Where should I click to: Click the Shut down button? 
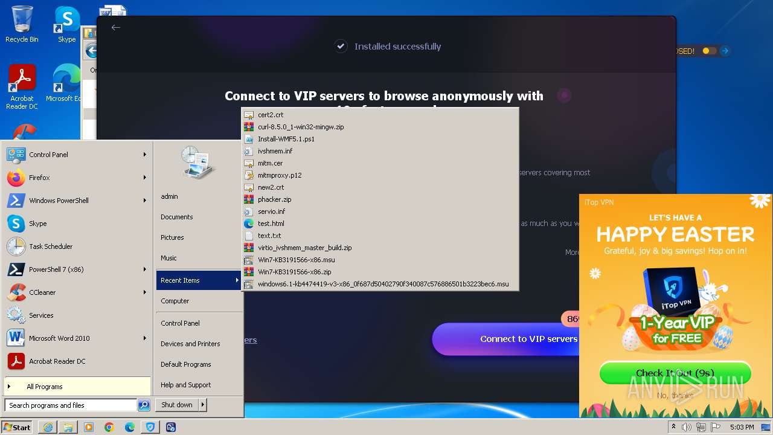[x=177, y=405]
